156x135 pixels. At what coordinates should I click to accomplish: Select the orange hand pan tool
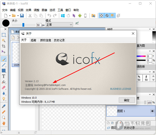[4, 123]
